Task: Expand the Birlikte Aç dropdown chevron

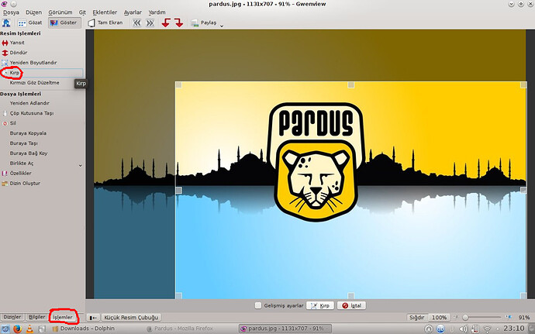Action: (81, 166)
